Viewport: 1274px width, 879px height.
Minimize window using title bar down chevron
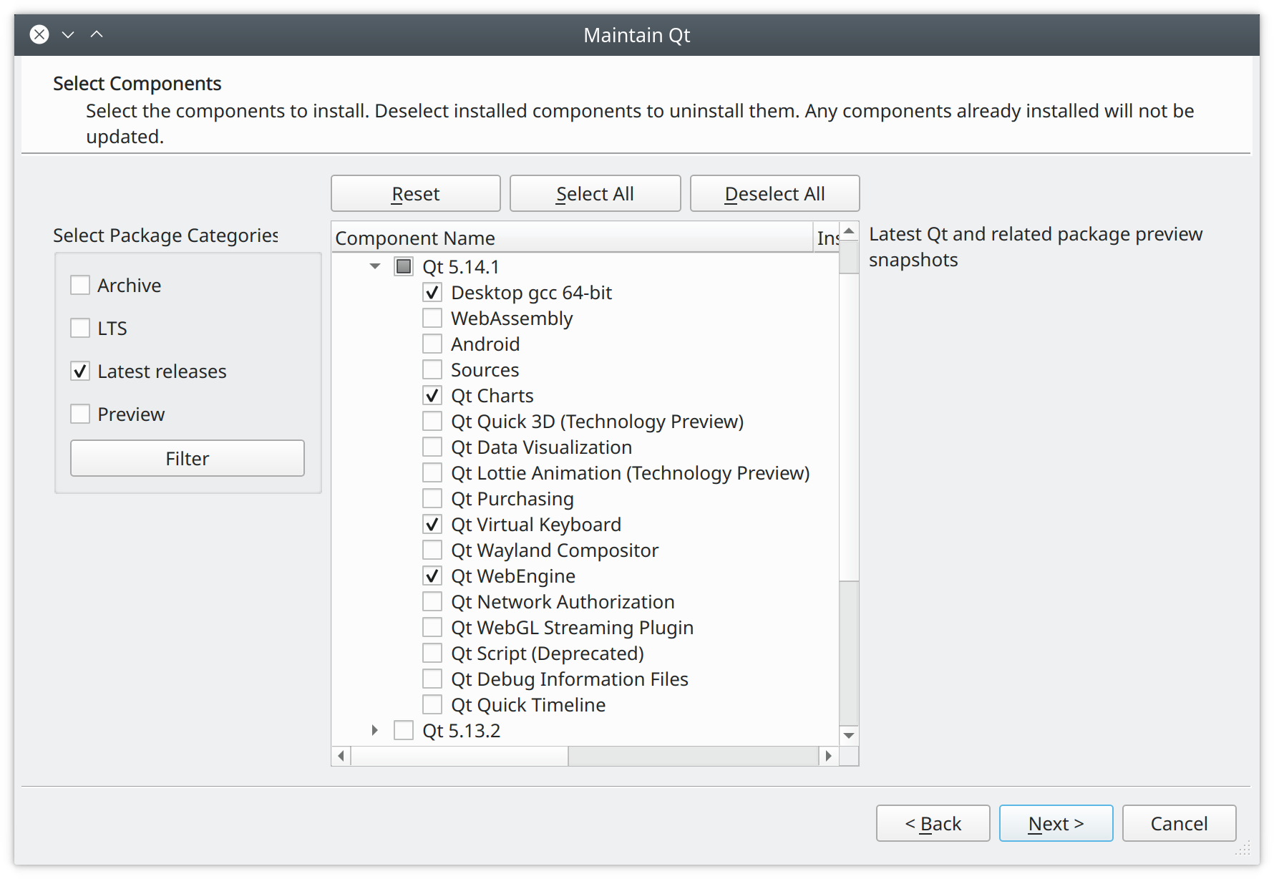pos(68,34)
